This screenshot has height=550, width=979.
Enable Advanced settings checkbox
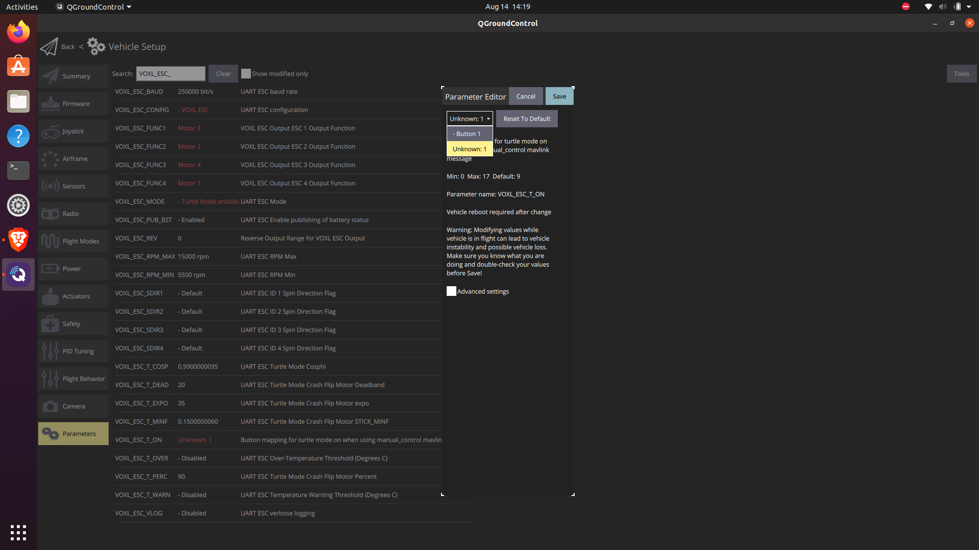(x=451, y=291)
